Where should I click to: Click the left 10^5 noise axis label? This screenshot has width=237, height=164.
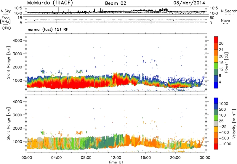coord(18,8)
